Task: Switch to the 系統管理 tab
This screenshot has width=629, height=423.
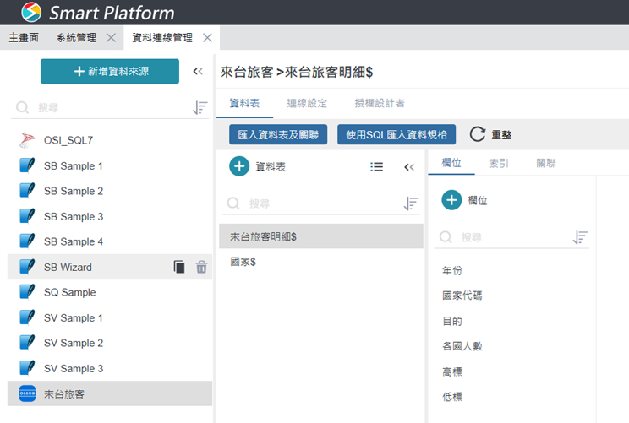Action: 76,38
